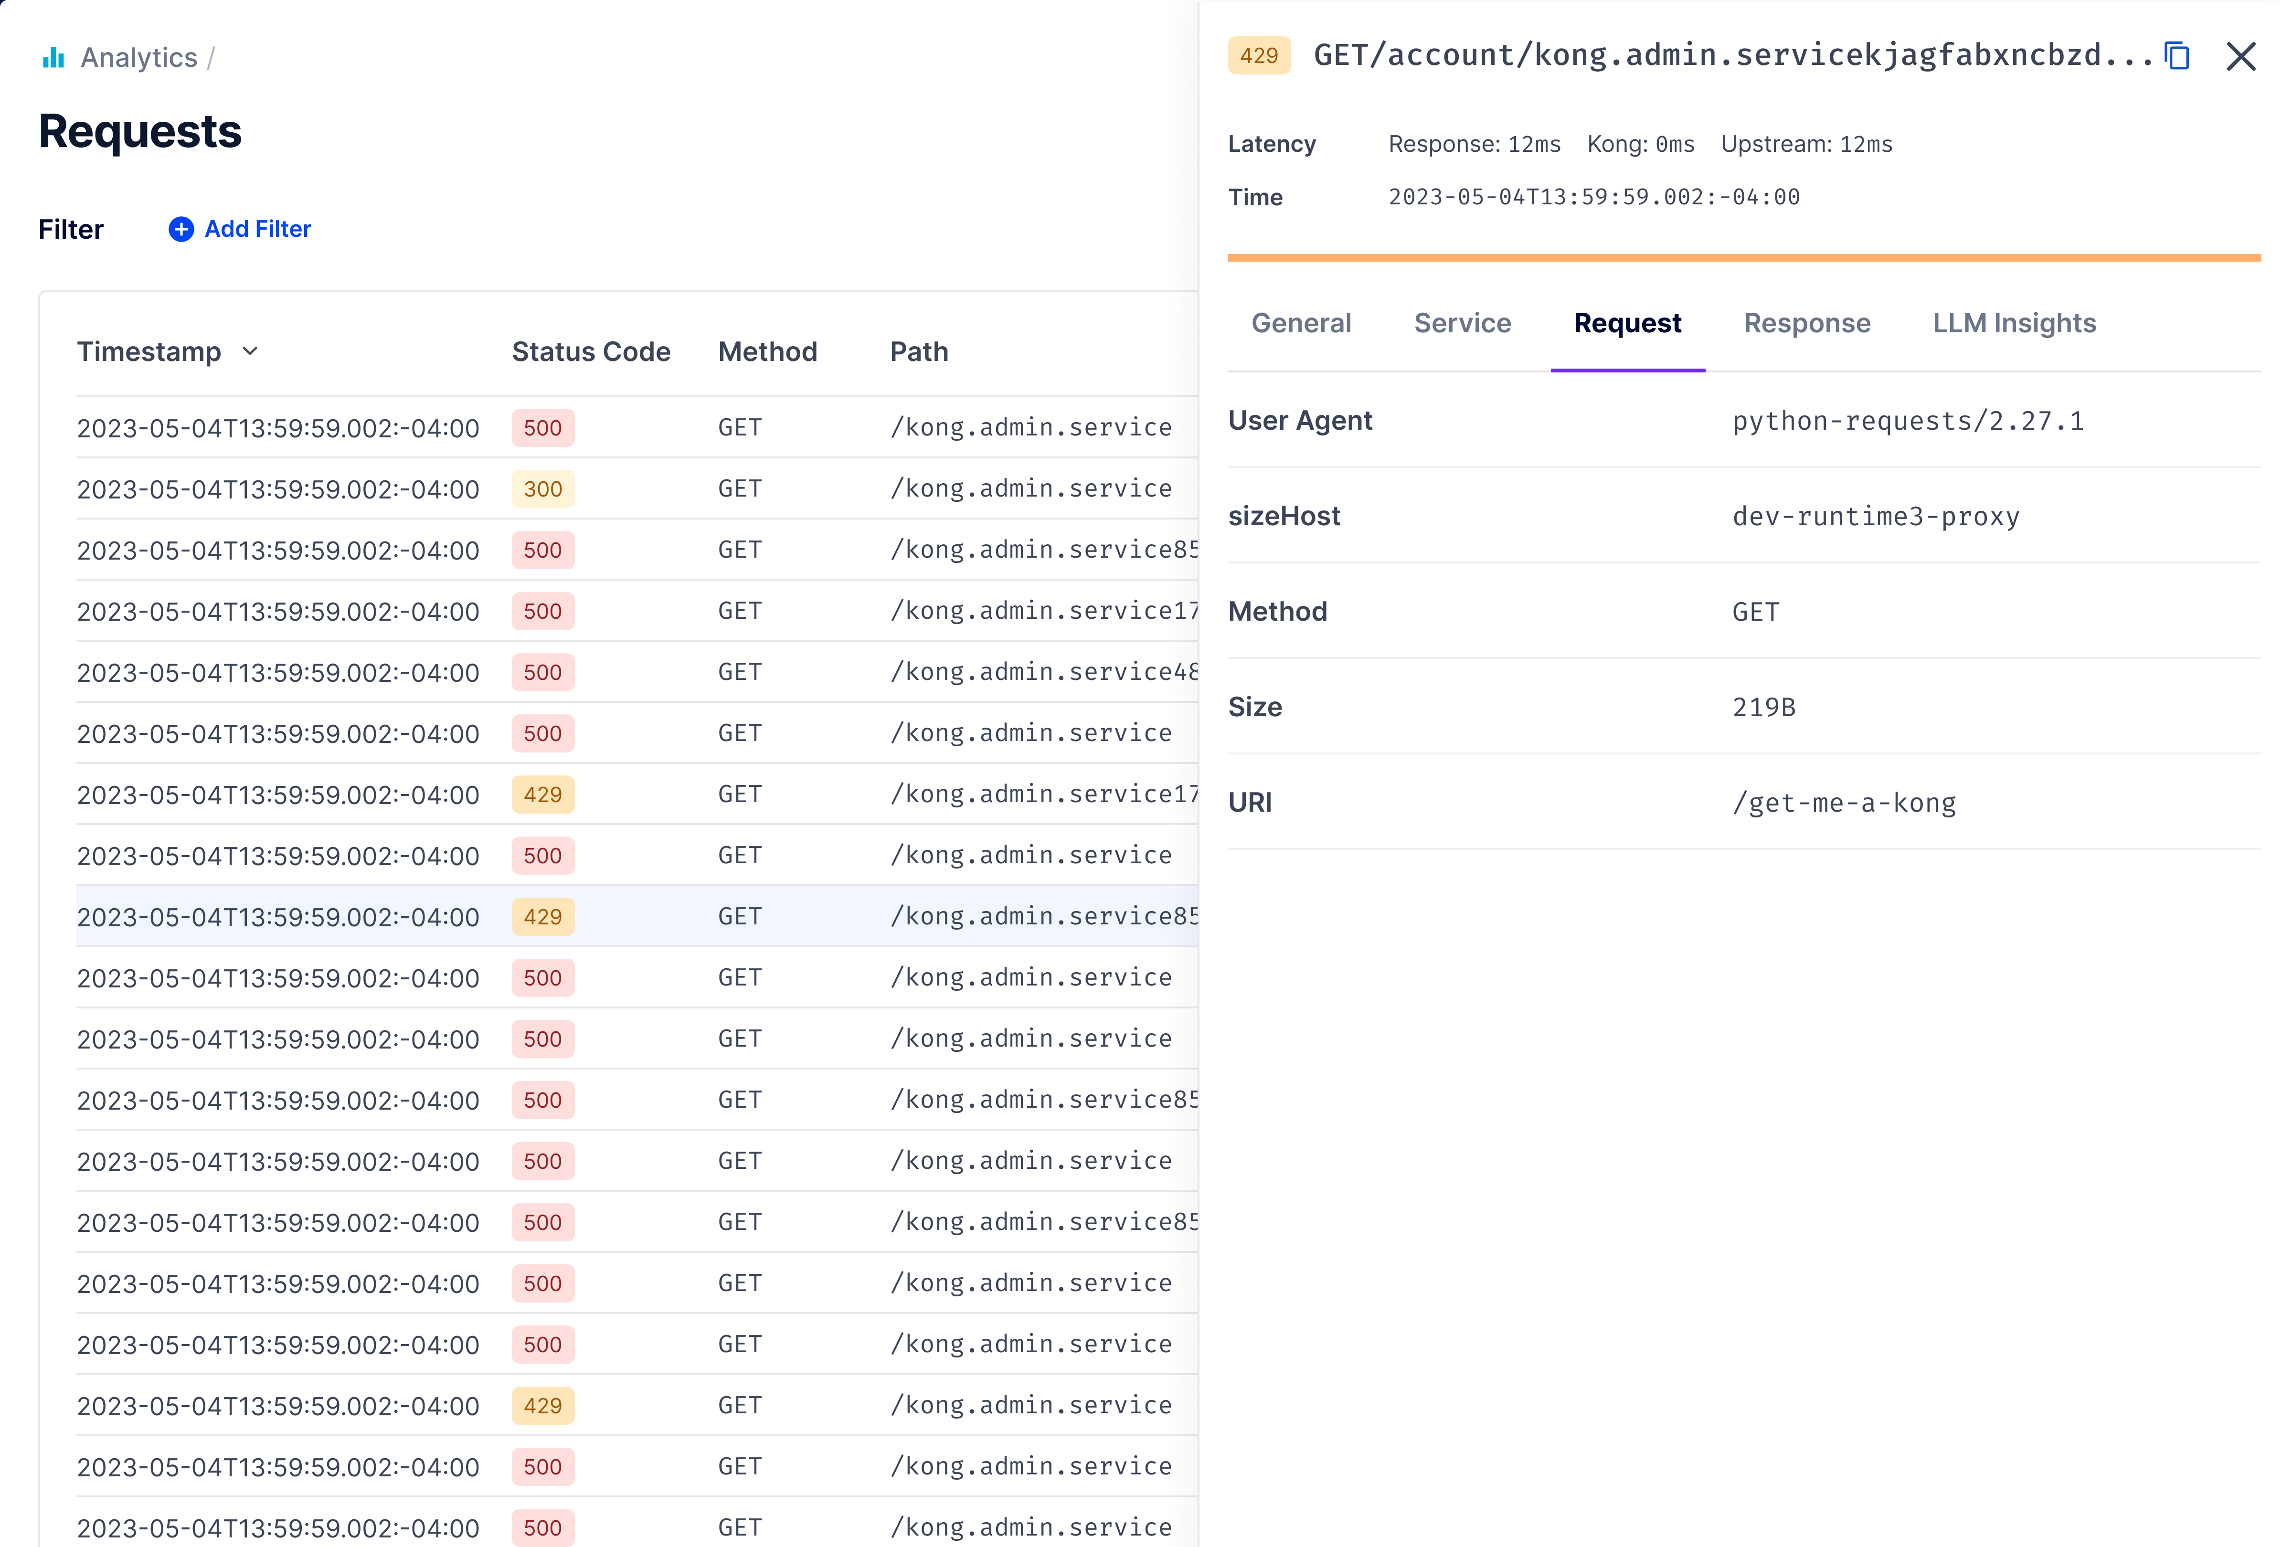Select the Request tab in detail panel

[1627, 323]
